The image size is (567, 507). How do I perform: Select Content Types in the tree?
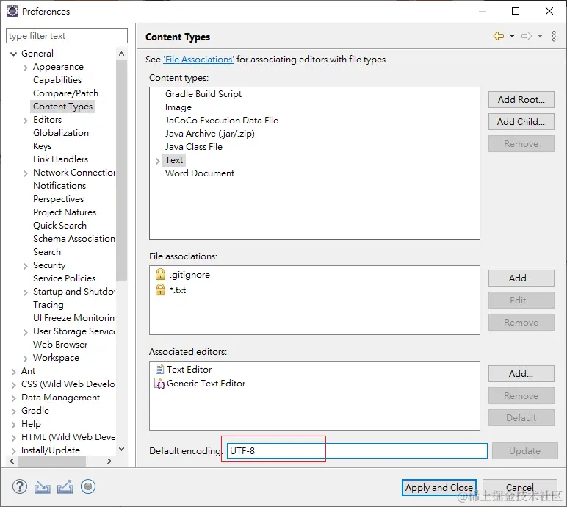(63, 107)
